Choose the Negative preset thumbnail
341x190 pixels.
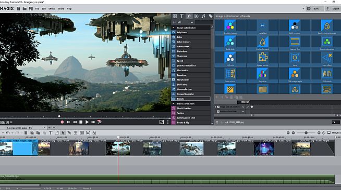pos(262,75)
